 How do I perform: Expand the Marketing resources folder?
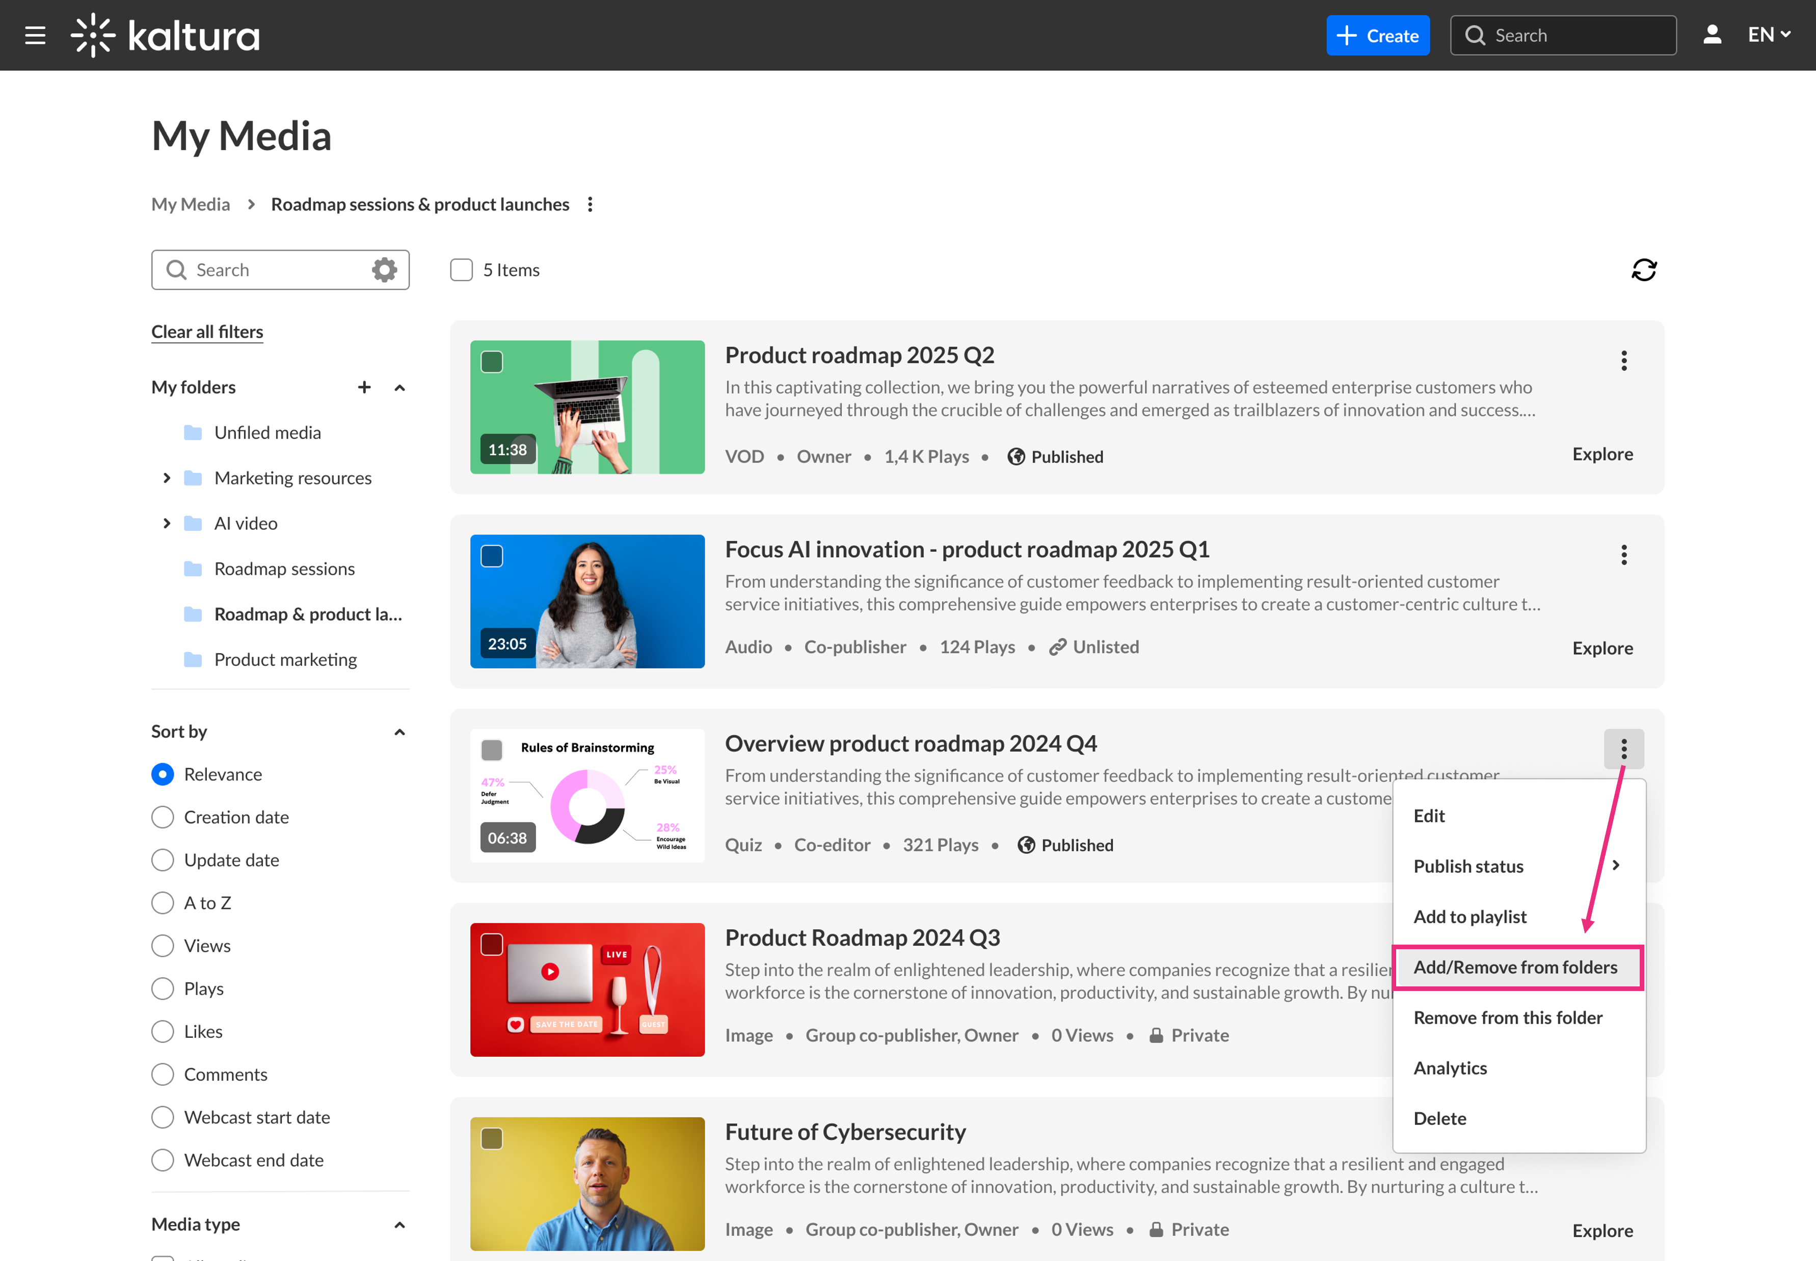[167, 478]
